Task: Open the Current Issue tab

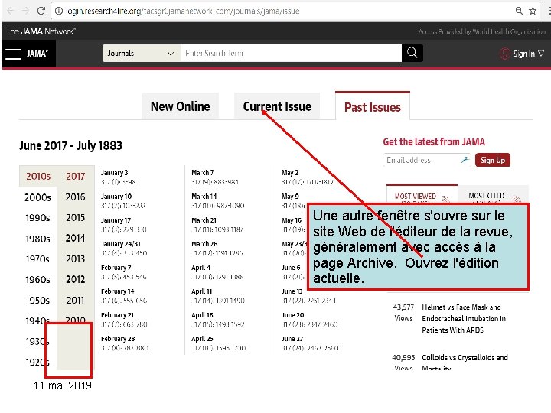Action: pos(277,106)
